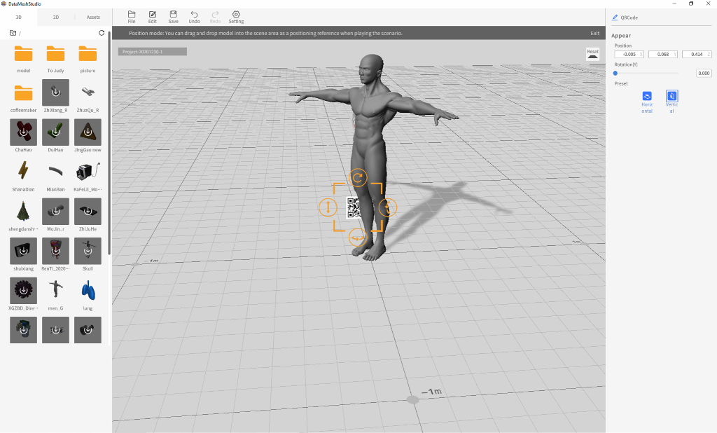Select the ShanaDian lightning model
717x433 pixels.
(x=23, y=172)
